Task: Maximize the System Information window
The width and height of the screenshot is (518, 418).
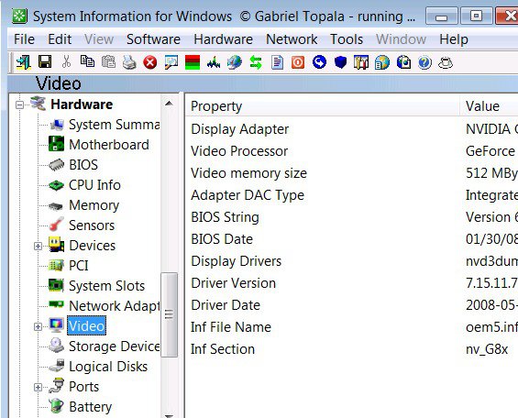Action: coord(476,16)
